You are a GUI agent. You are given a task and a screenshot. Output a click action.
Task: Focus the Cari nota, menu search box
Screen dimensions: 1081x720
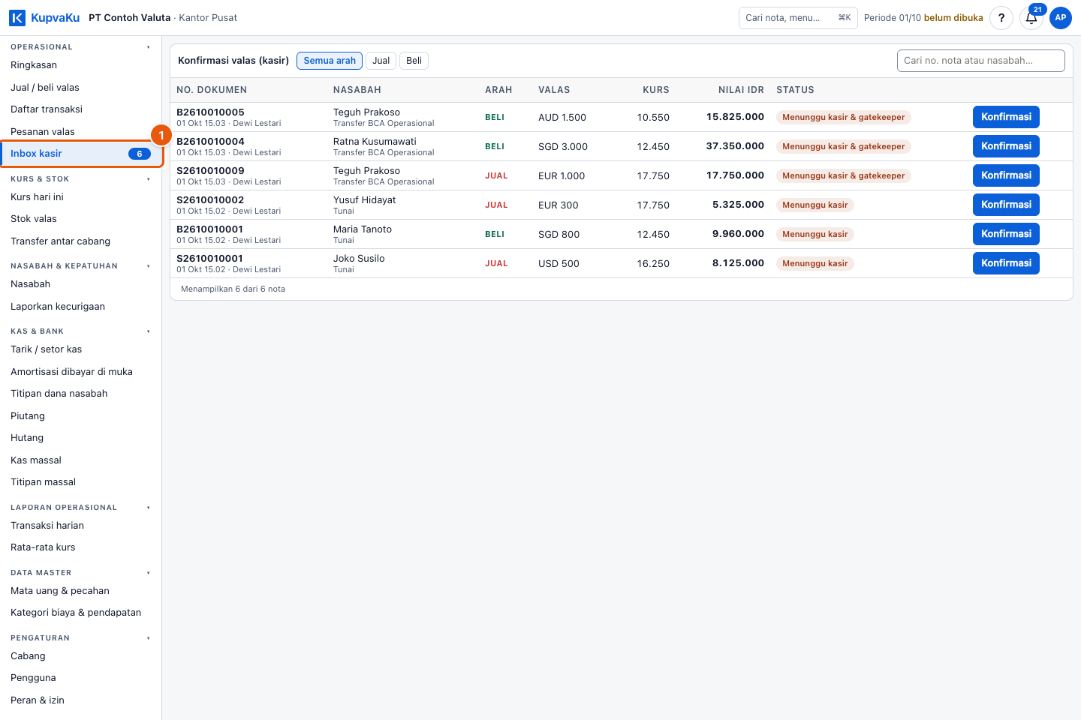[798, 18]
